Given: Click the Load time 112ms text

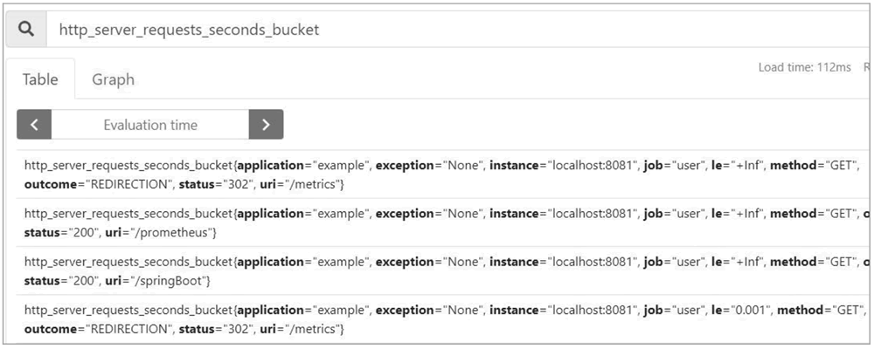Looking at the screenshot, I should [804, 67].
